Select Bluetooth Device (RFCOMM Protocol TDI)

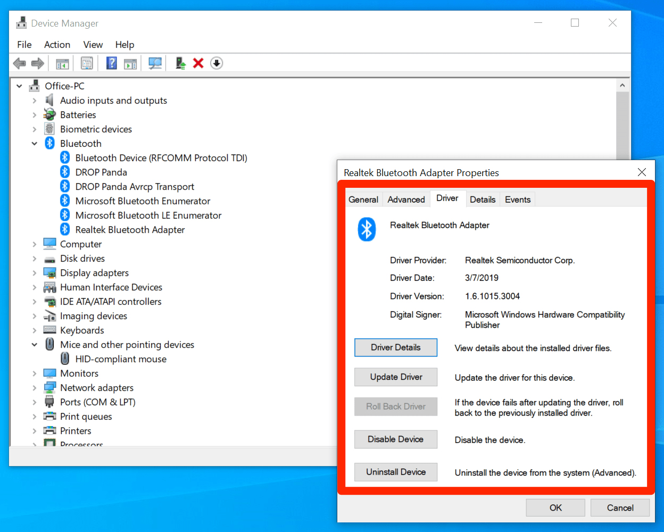tap(161, 158)
